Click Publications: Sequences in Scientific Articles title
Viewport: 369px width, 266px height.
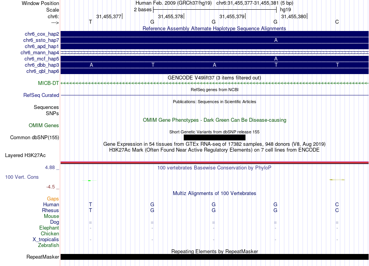tap(214, 102)
